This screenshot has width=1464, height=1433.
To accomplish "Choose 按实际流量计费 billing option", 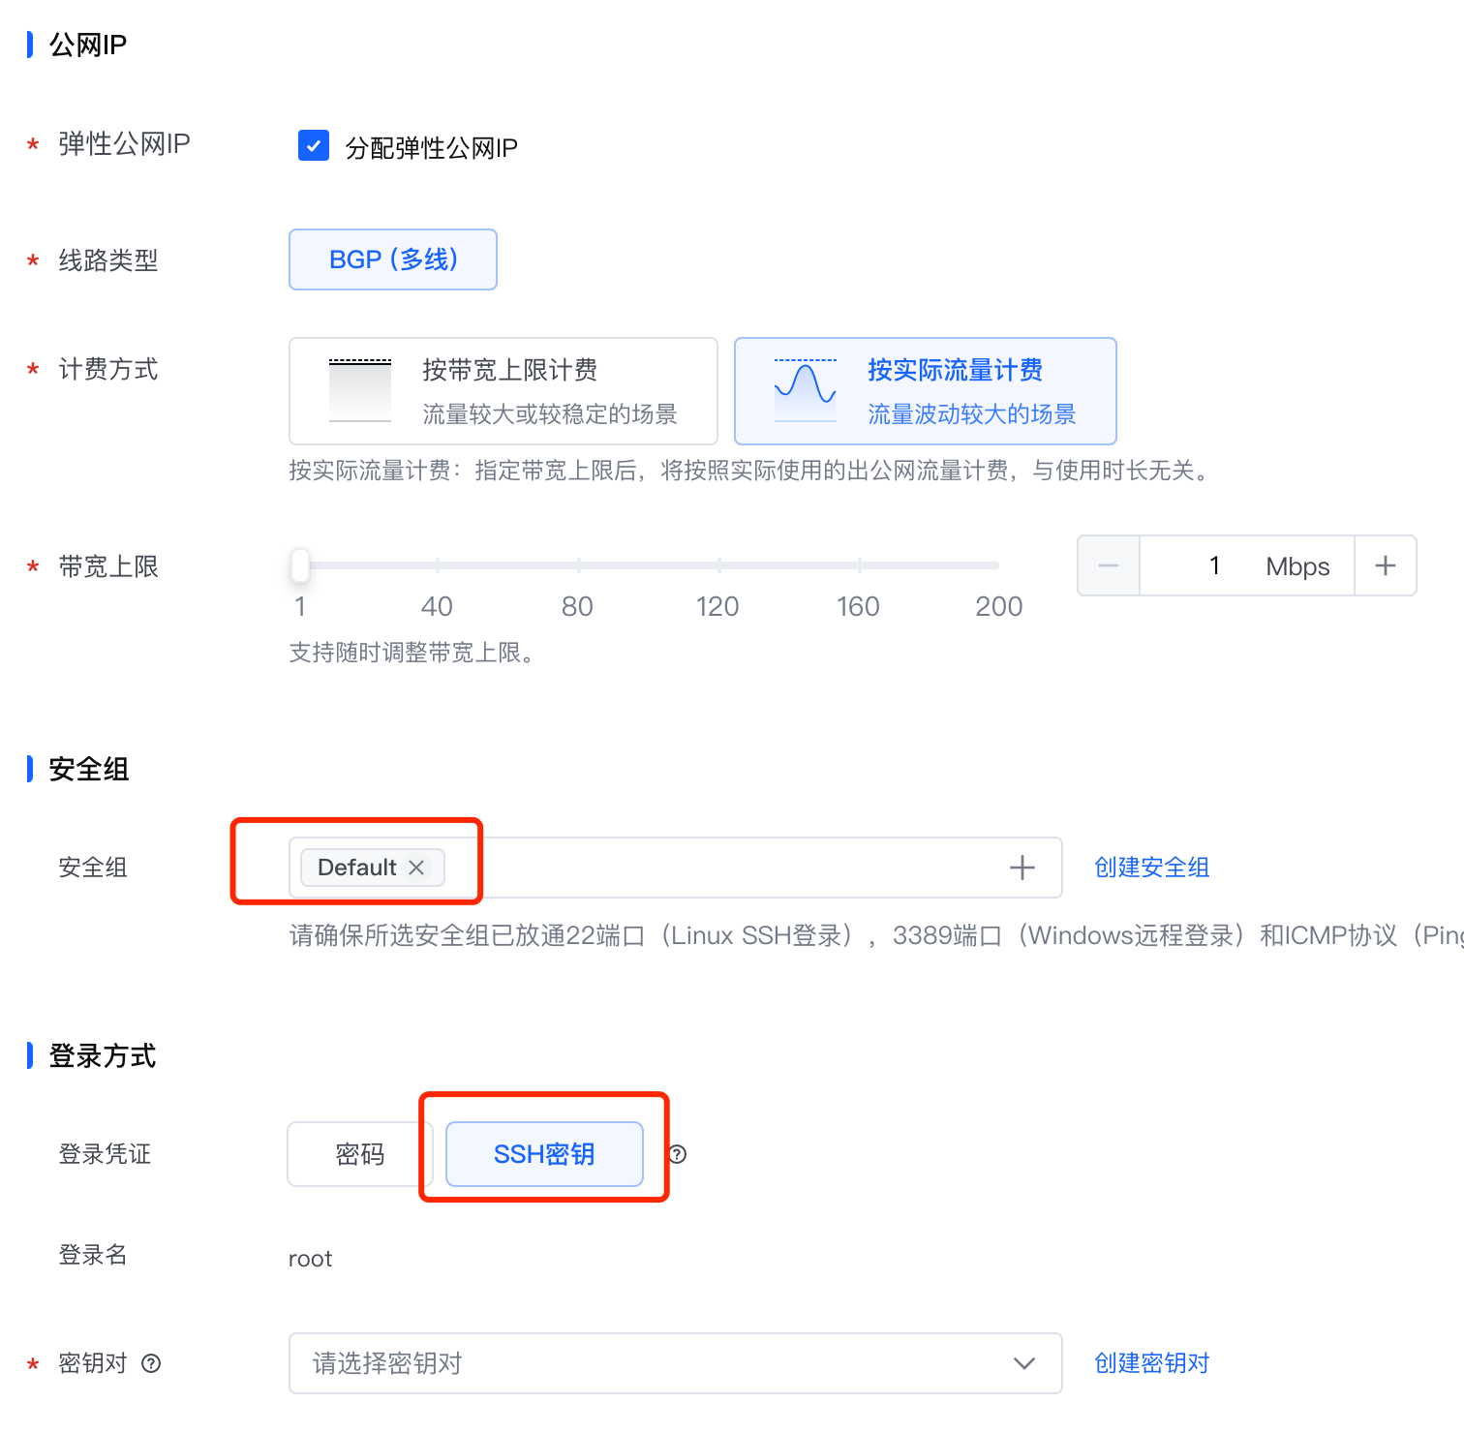I will pyautogui.click(x=926, y=391).
